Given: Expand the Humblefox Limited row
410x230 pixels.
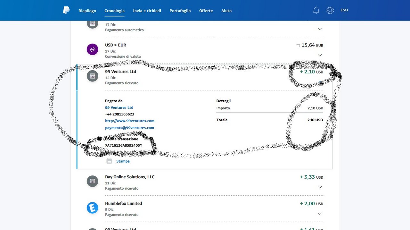Looking at the screenshot, I should [x=319, y=214].
